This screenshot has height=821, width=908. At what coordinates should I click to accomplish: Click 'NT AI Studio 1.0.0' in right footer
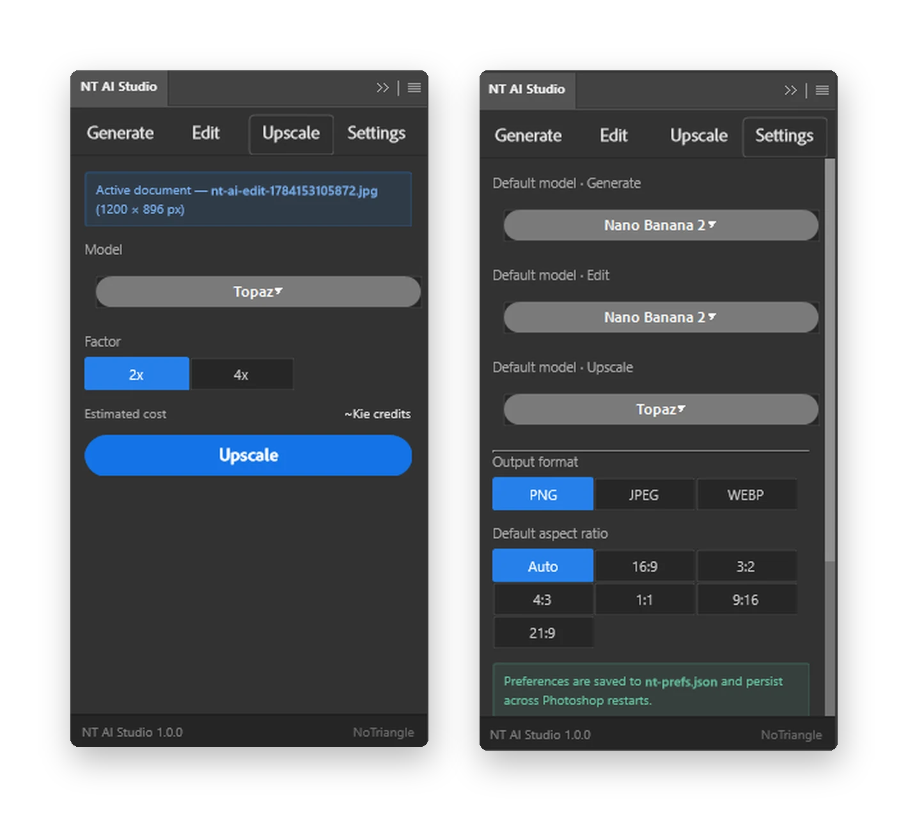[x=540, y=735]
